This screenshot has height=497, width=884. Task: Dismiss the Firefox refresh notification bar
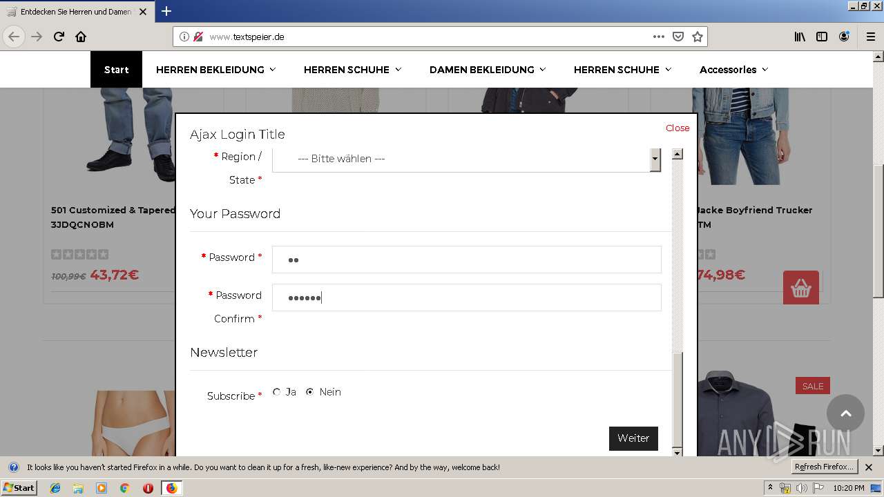click(869, 467)
